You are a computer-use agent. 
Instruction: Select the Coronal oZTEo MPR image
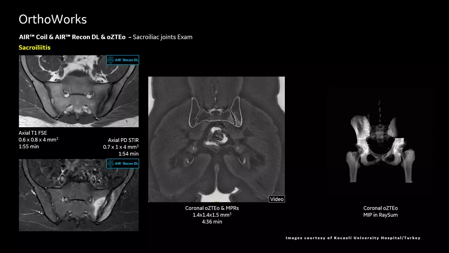pyautogui.click(x=216, y=139)
